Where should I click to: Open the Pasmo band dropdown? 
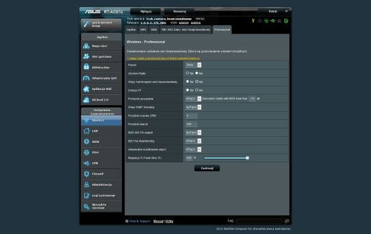[193, 65]
